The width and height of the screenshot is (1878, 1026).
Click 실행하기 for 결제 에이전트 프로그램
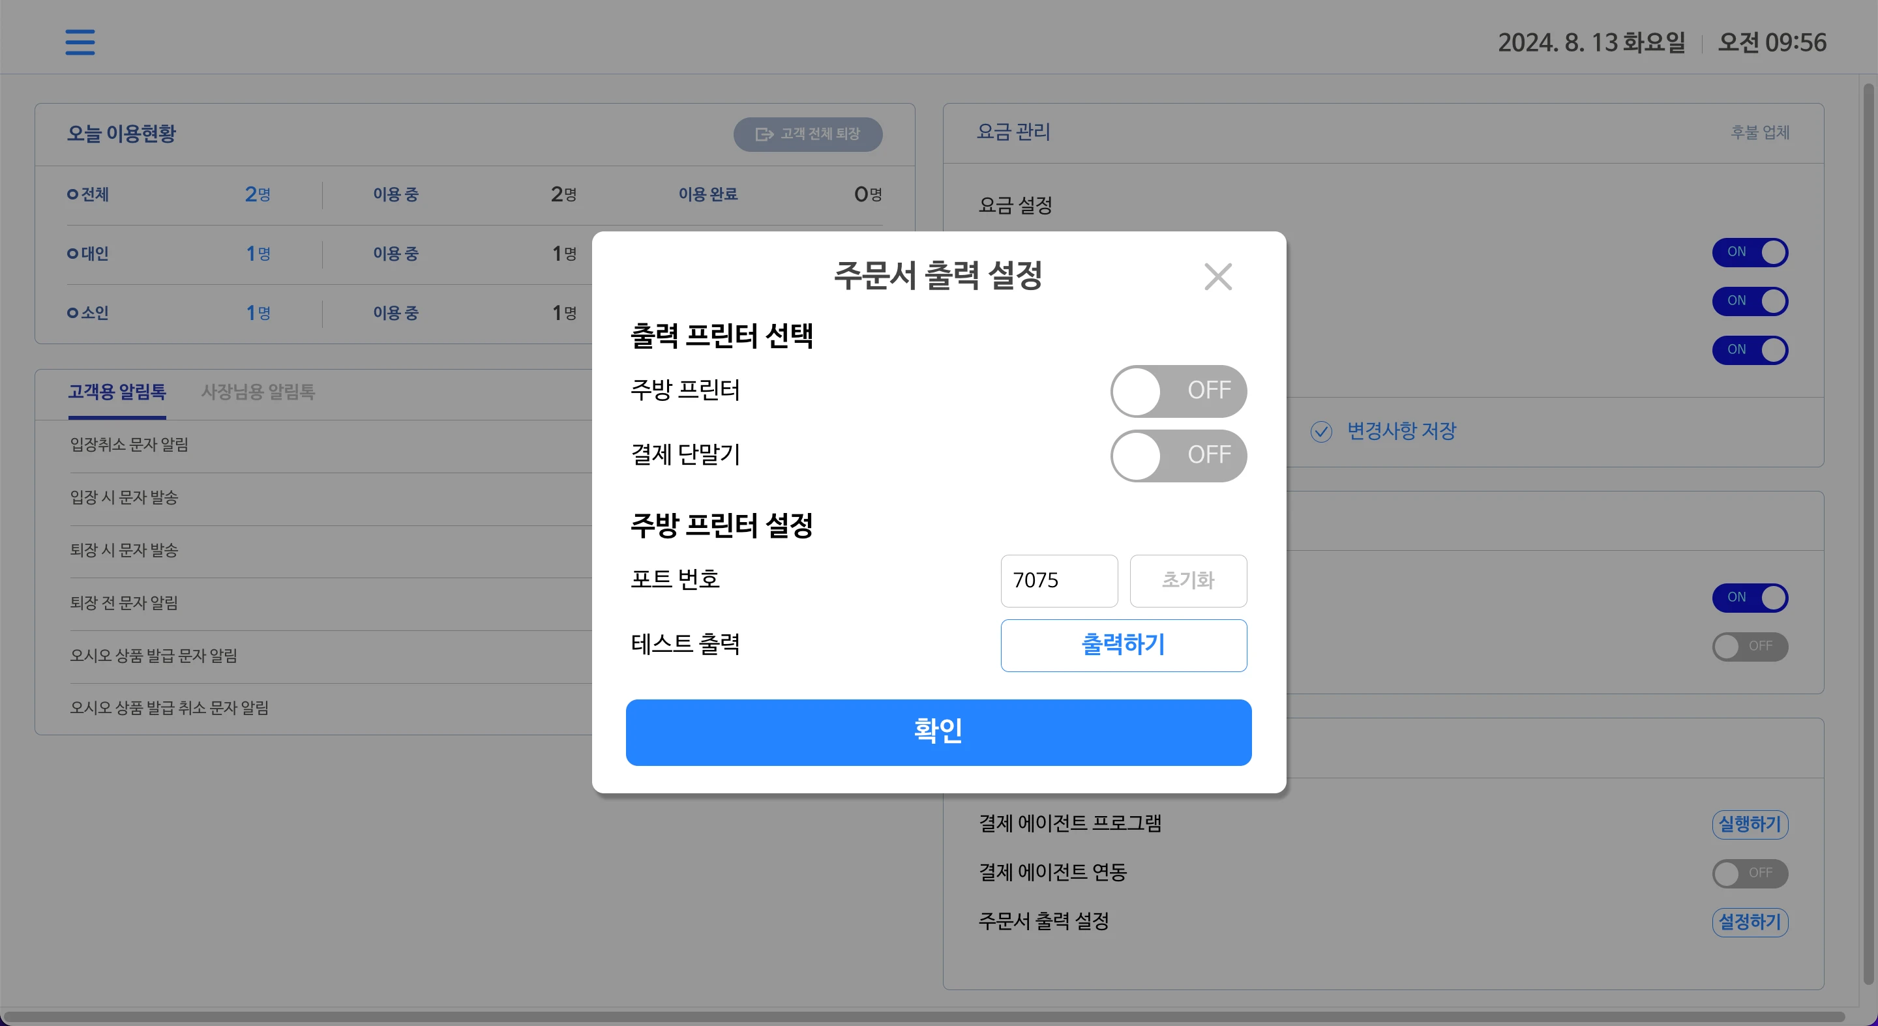(1750, 824)
